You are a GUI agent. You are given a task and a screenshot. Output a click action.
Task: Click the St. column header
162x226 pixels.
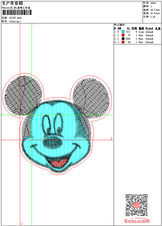point(128,28)
